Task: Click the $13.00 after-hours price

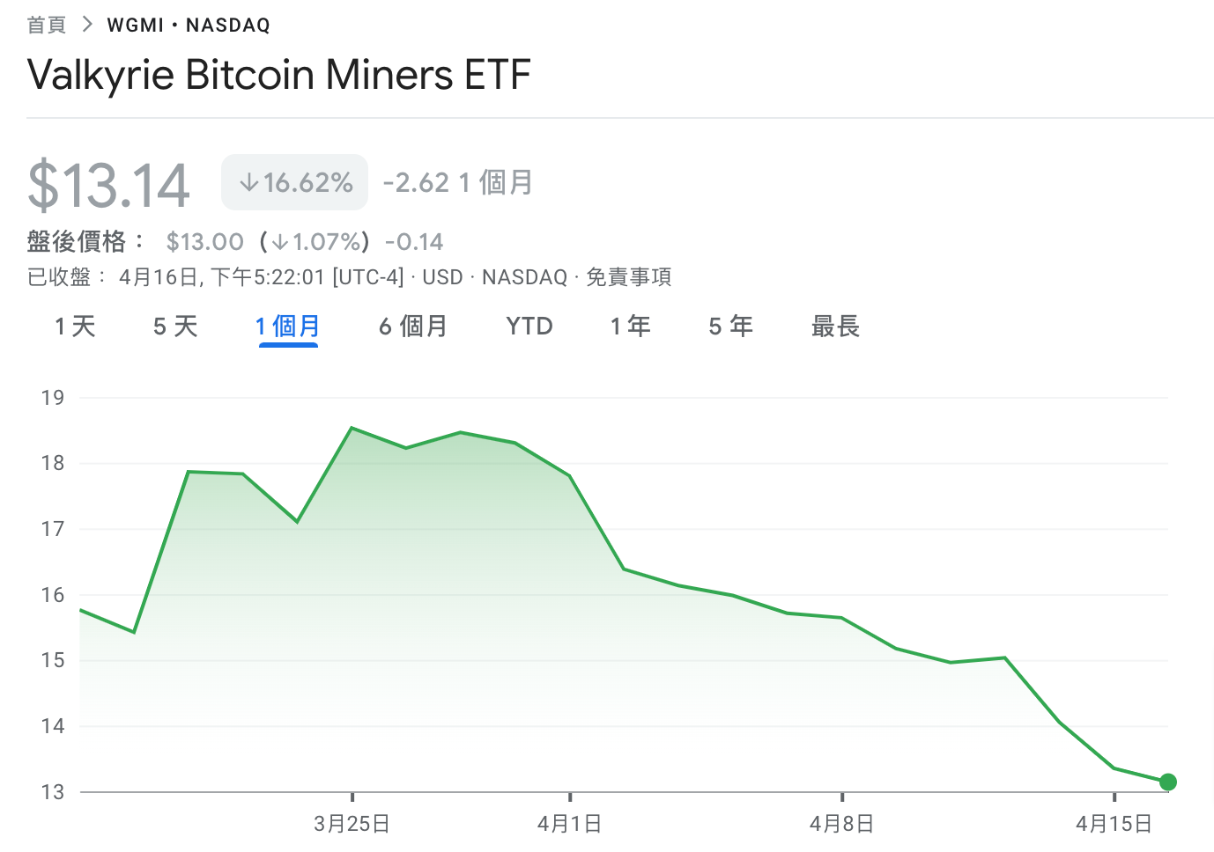Action: point(204,242)
